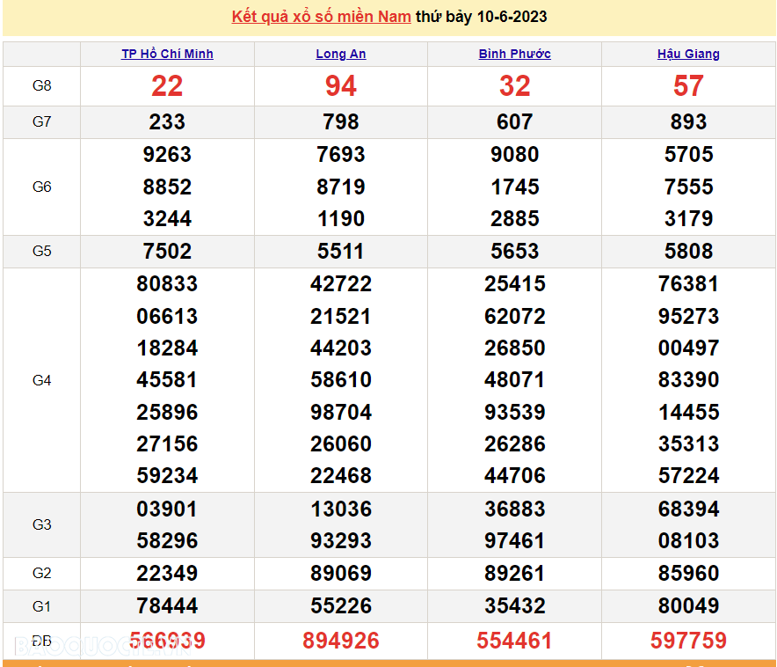The height and width of the screenshot is (667, 777).
Task: Click the red G8 number 22
Action: pyautogui.click(x=167, y=86)
